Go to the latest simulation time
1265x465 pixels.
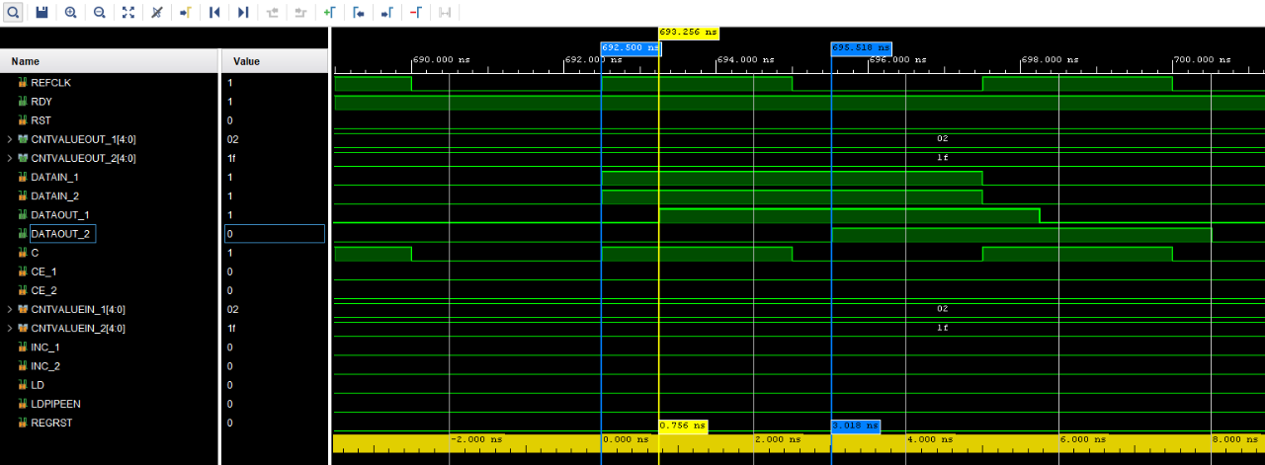point(243,13)
